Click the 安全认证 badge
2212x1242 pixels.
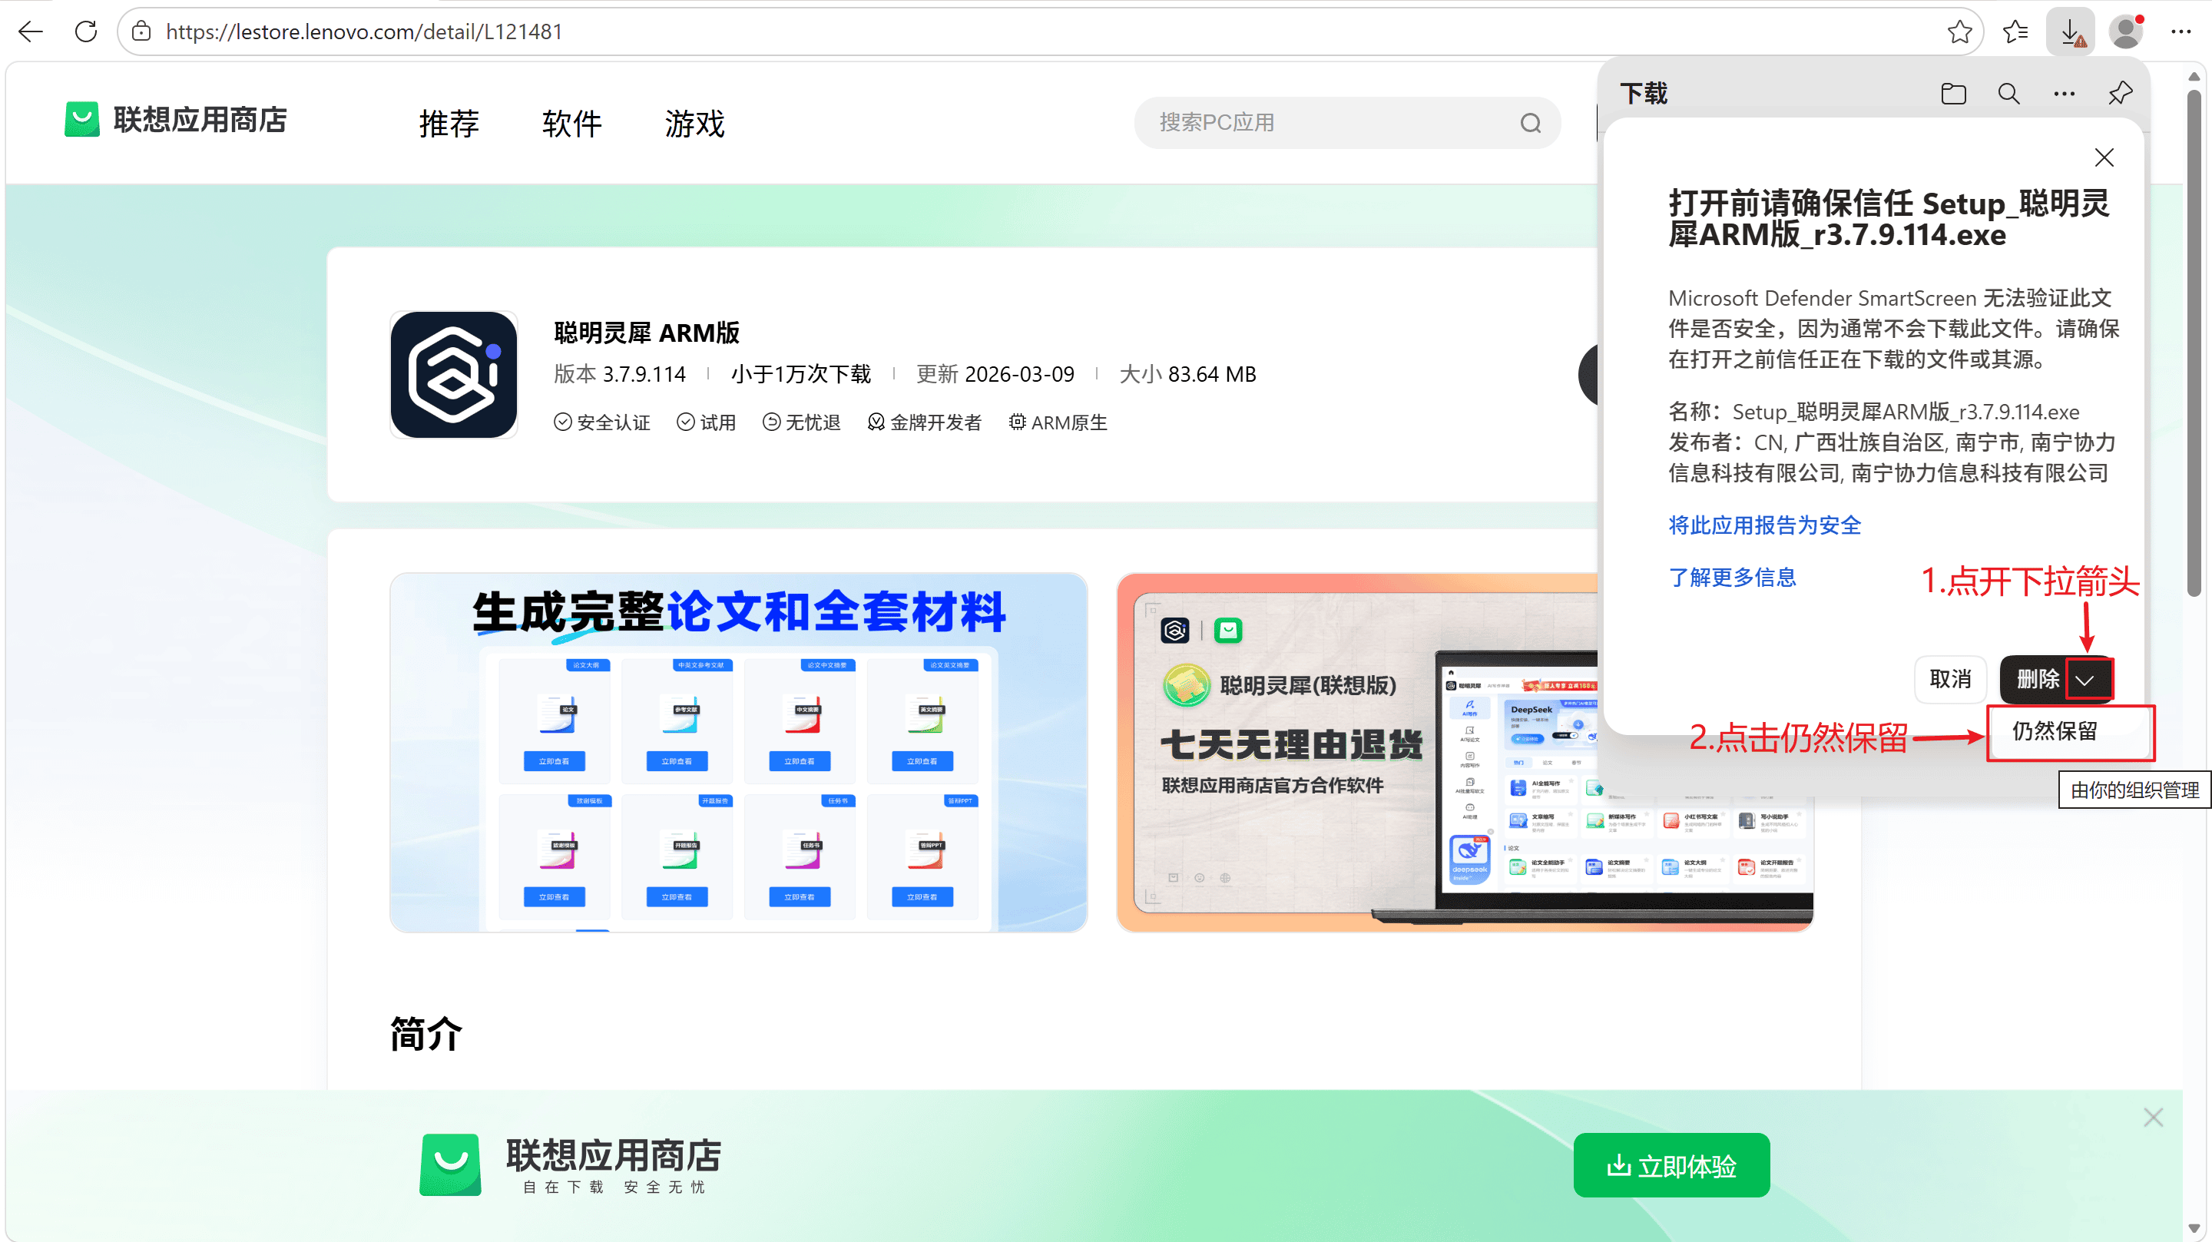(602, 422)
